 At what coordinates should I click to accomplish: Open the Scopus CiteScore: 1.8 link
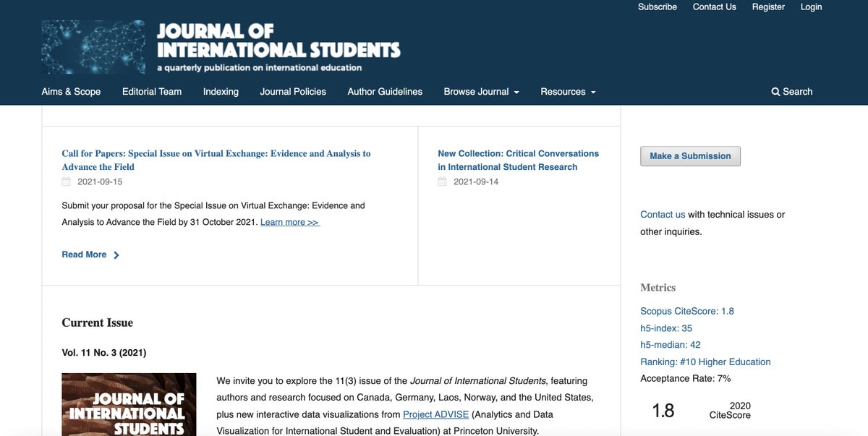click(687, 311)
